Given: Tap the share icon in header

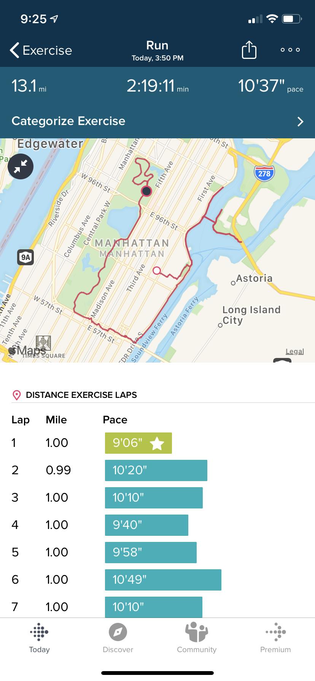Looking at the screenshot, I should [249, 50].
